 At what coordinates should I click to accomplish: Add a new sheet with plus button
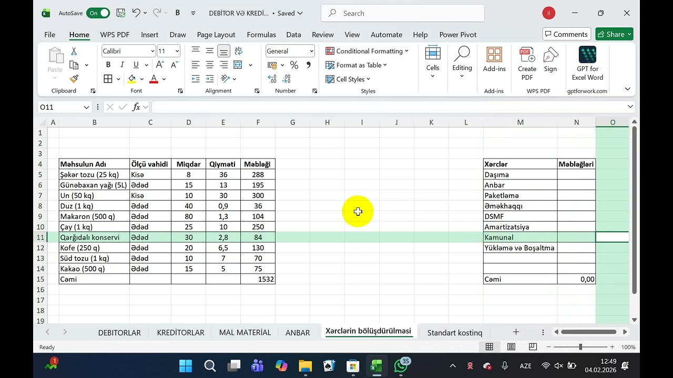[x=516, y=332]
